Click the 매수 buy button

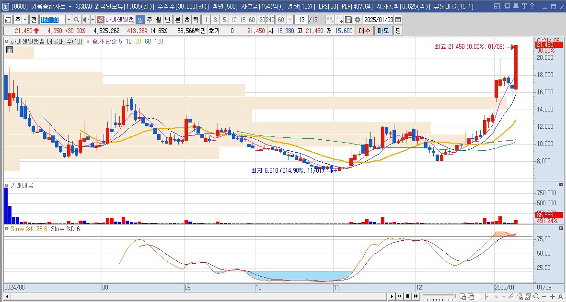(365, 31)
